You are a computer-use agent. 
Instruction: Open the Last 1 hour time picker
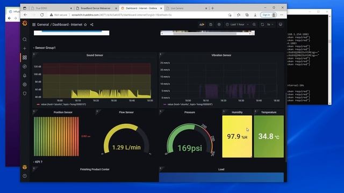click(237, 24)
